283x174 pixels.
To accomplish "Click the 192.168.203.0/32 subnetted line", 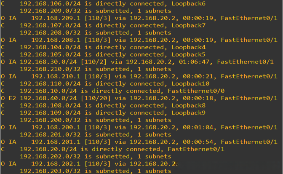I will tap(95, 171).
